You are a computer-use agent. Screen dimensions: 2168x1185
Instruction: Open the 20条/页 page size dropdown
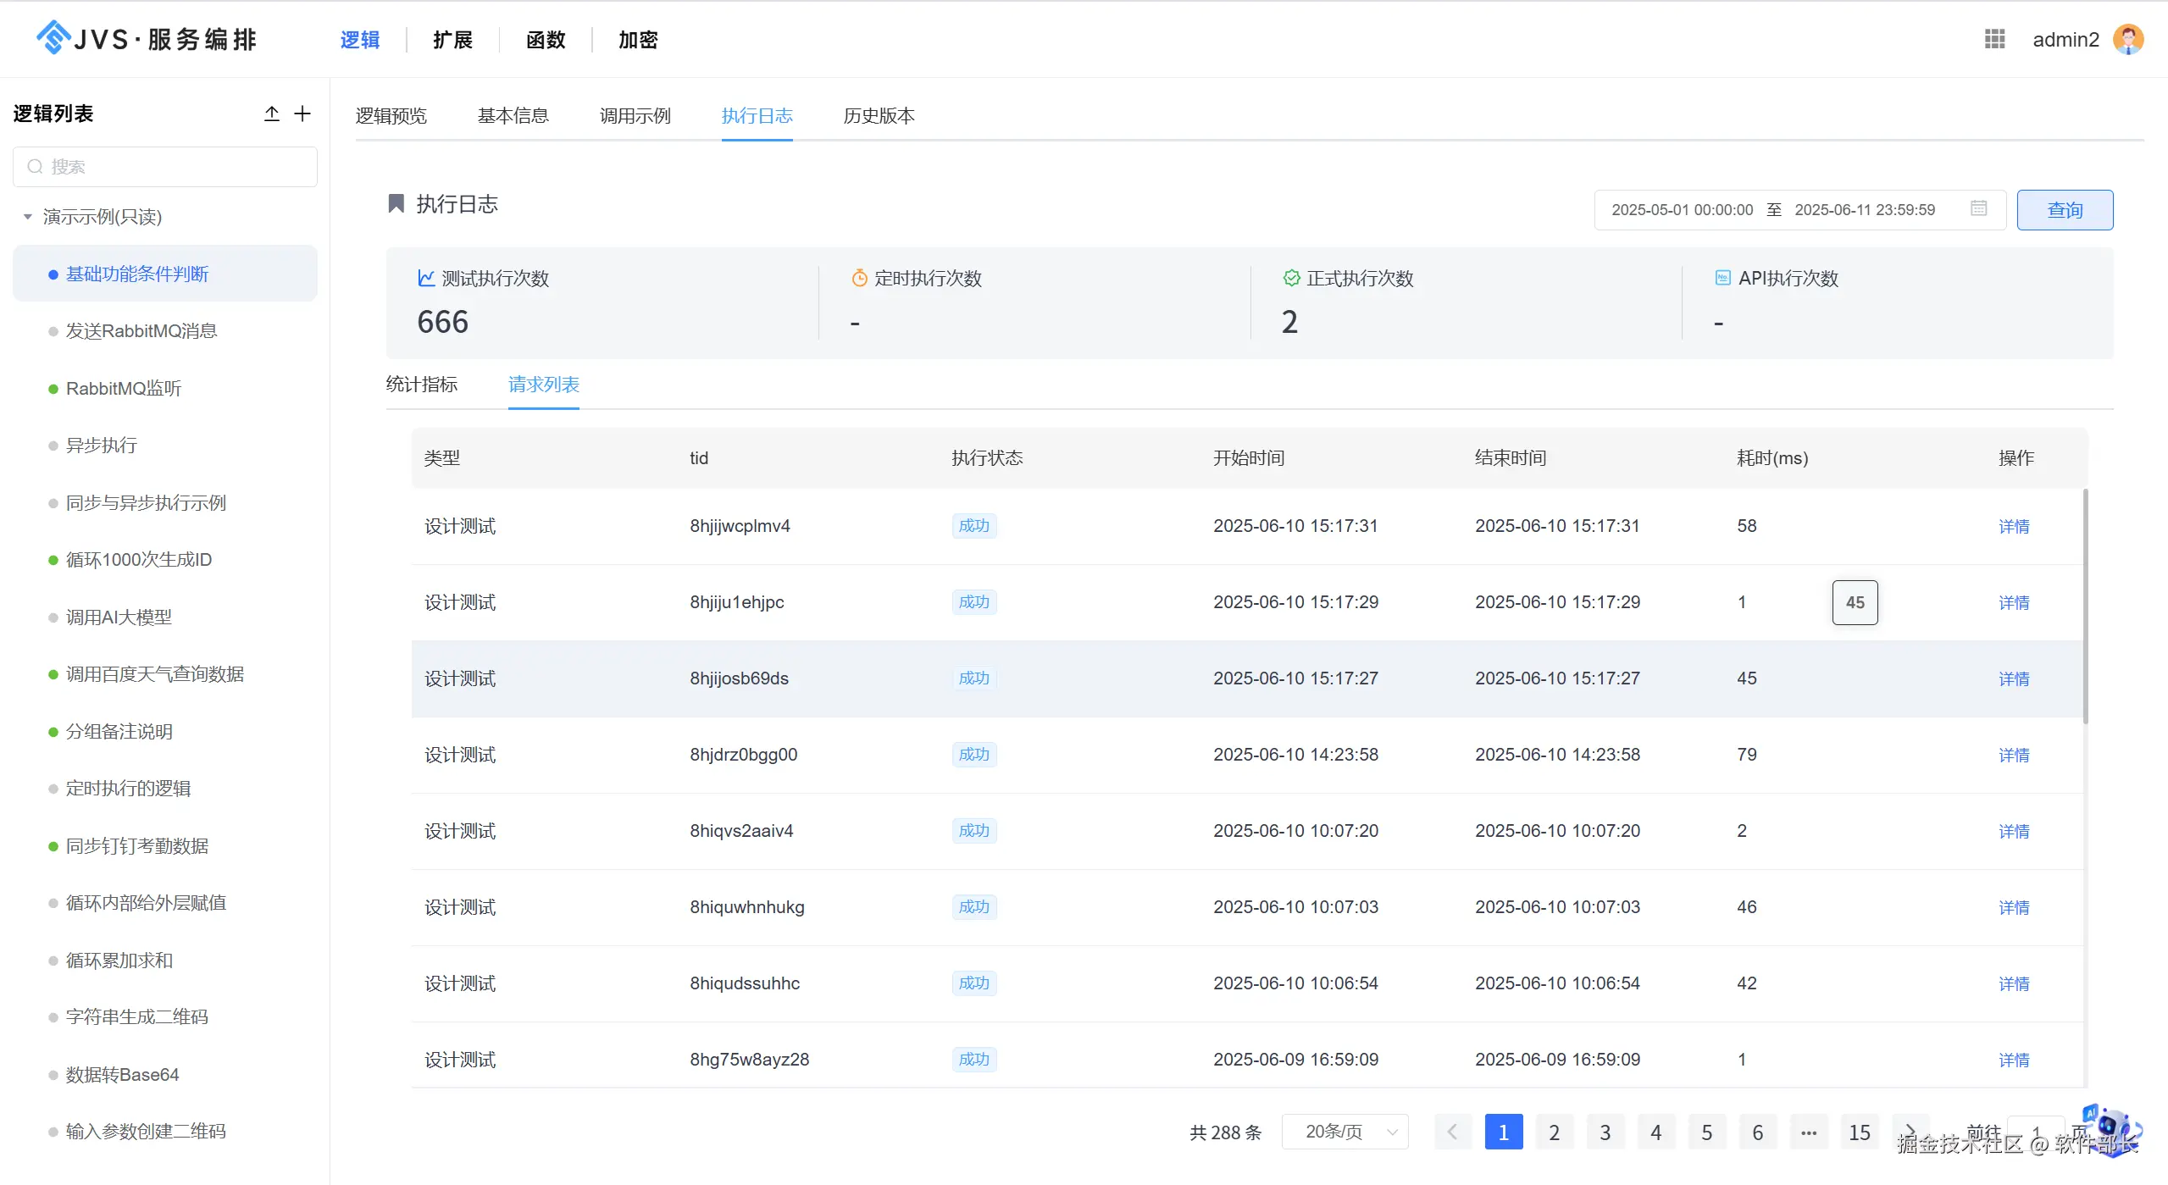[1345, 1132]
